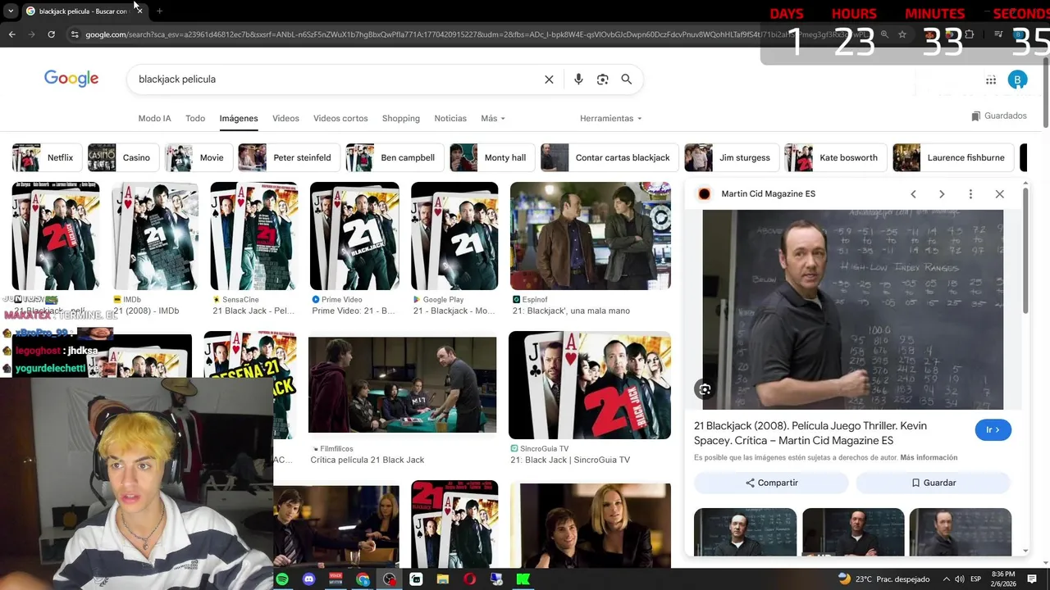Show previous image in preview panel
This screenshot has height=590, width=1050.
[913, 194]
